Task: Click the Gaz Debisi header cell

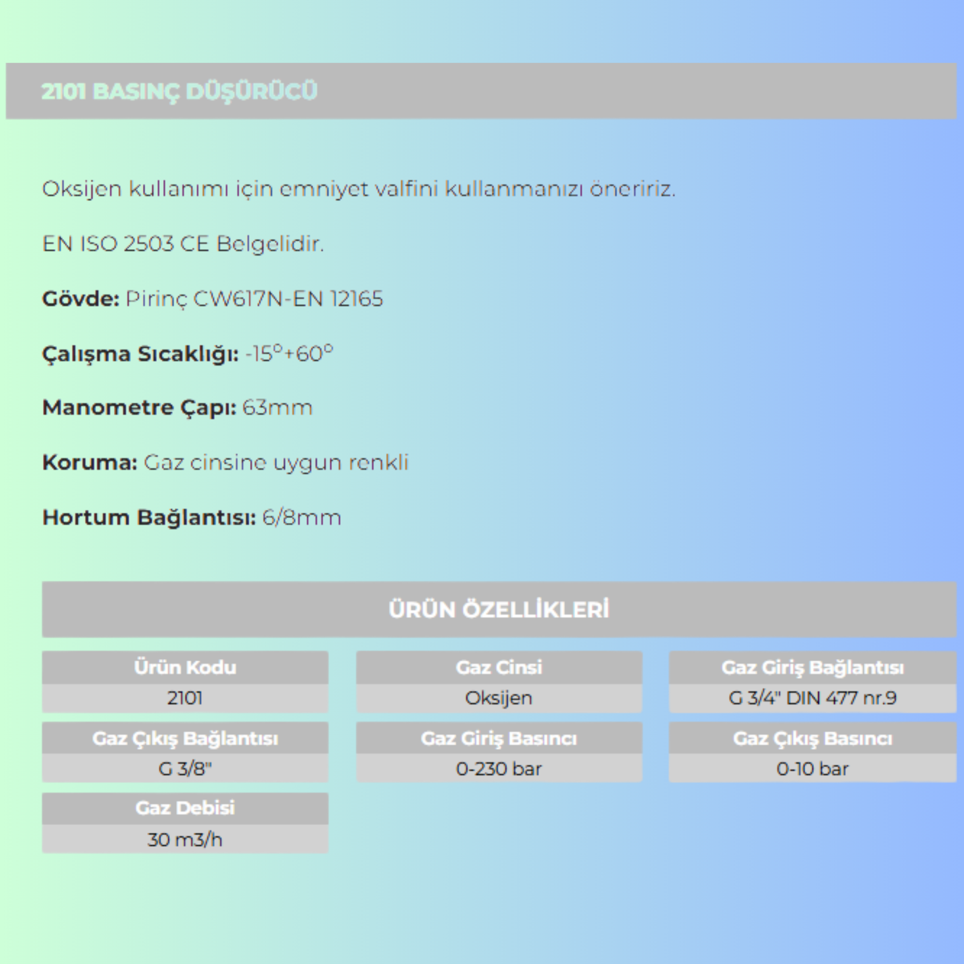Action: pos(185,808)
